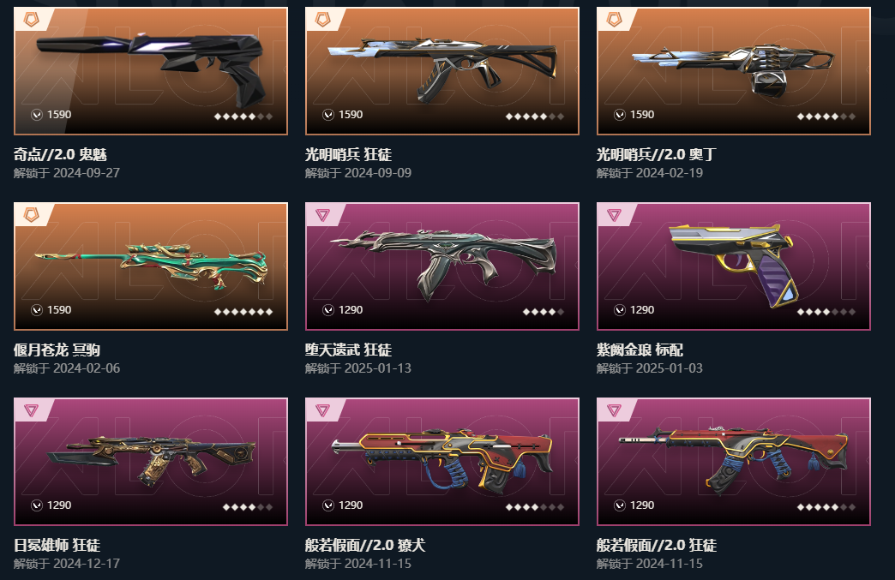This screenshot has height=580, width=895.
Task: Click the VP currency icon on 日冕雄师 狂徒 card
Action: tap(37, 505)
